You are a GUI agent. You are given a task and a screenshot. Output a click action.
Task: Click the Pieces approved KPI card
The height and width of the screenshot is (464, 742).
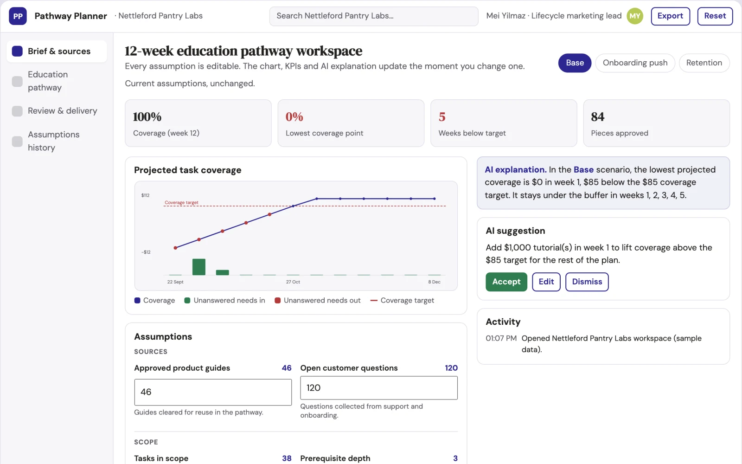click(x=656, y=123)
